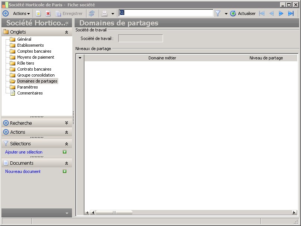301x226 pixels.
Task: Click the printer icon
Action: pyautogui.click(x=104, y=13)
